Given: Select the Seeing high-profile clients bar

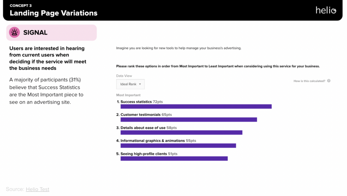Looking at the screenshot, I should [174, 158].
